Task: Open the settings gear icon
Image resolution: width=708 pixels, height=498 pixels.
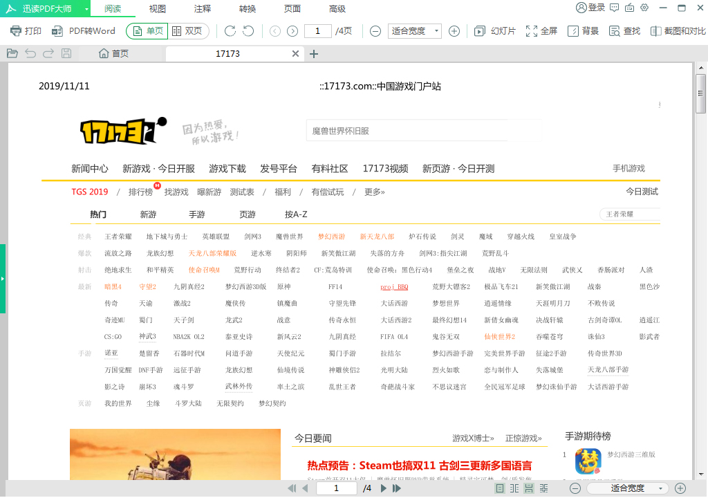Action: click(645, 9)
